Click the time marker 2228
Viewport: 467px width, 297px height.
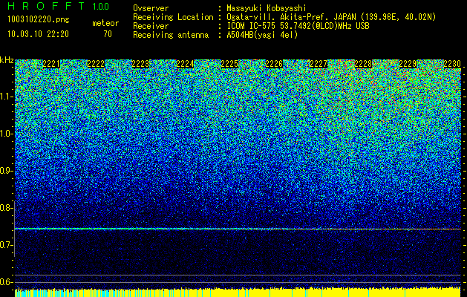click(363, 64)
